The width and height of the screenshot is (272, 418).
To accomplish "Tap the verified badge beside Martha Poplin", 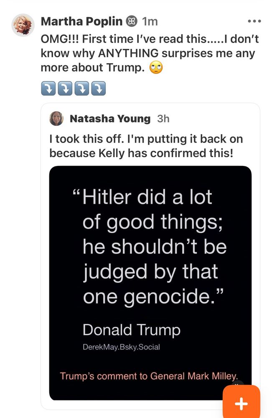I will 132,21.
